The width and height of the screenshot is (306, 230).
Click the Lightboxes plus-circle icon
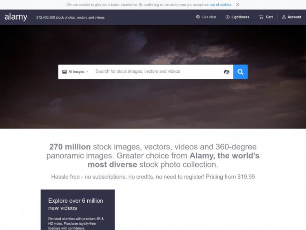point(228,17)
